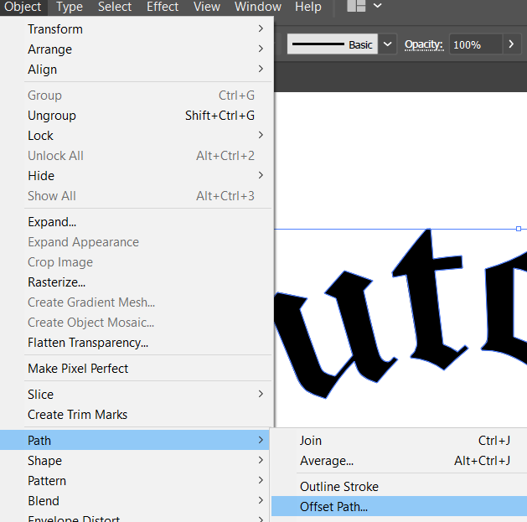Choose Make Pixel Perfect
Screen dimensions: 527x522
tap(78, 369)
